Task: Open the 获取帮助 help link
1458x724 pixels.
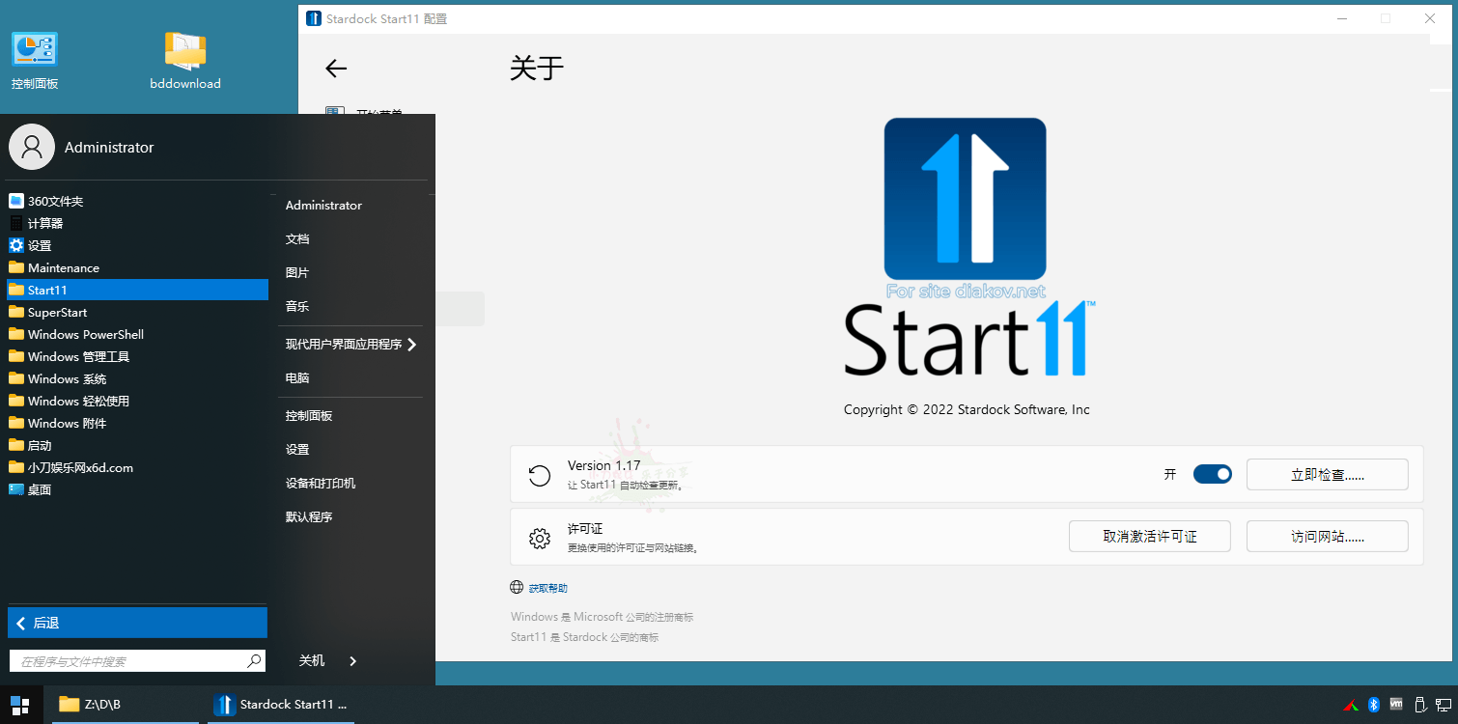Action: point(547,587)
